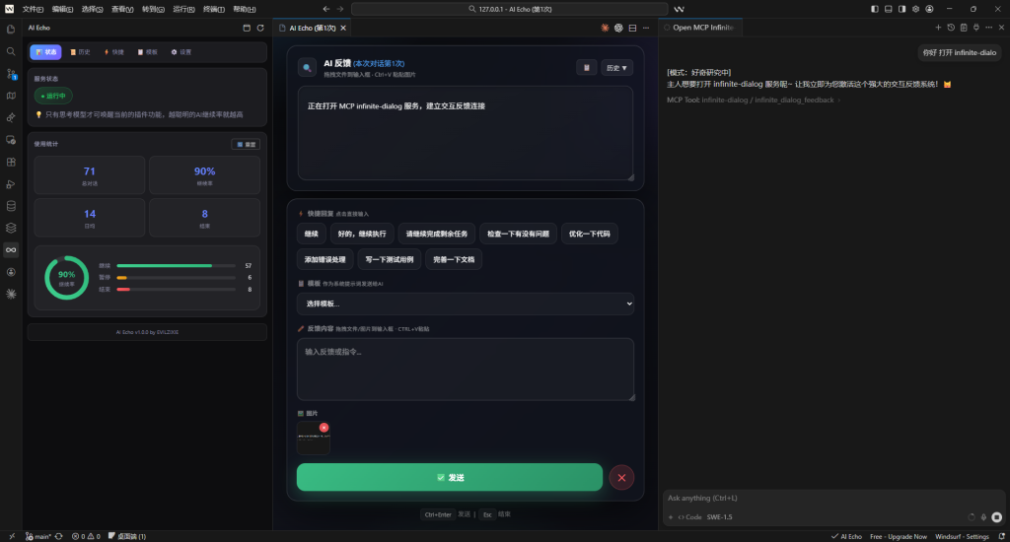Toggle the bottom panel layout button
This screenshot has height=542, width=1010.
pos(888,9)
